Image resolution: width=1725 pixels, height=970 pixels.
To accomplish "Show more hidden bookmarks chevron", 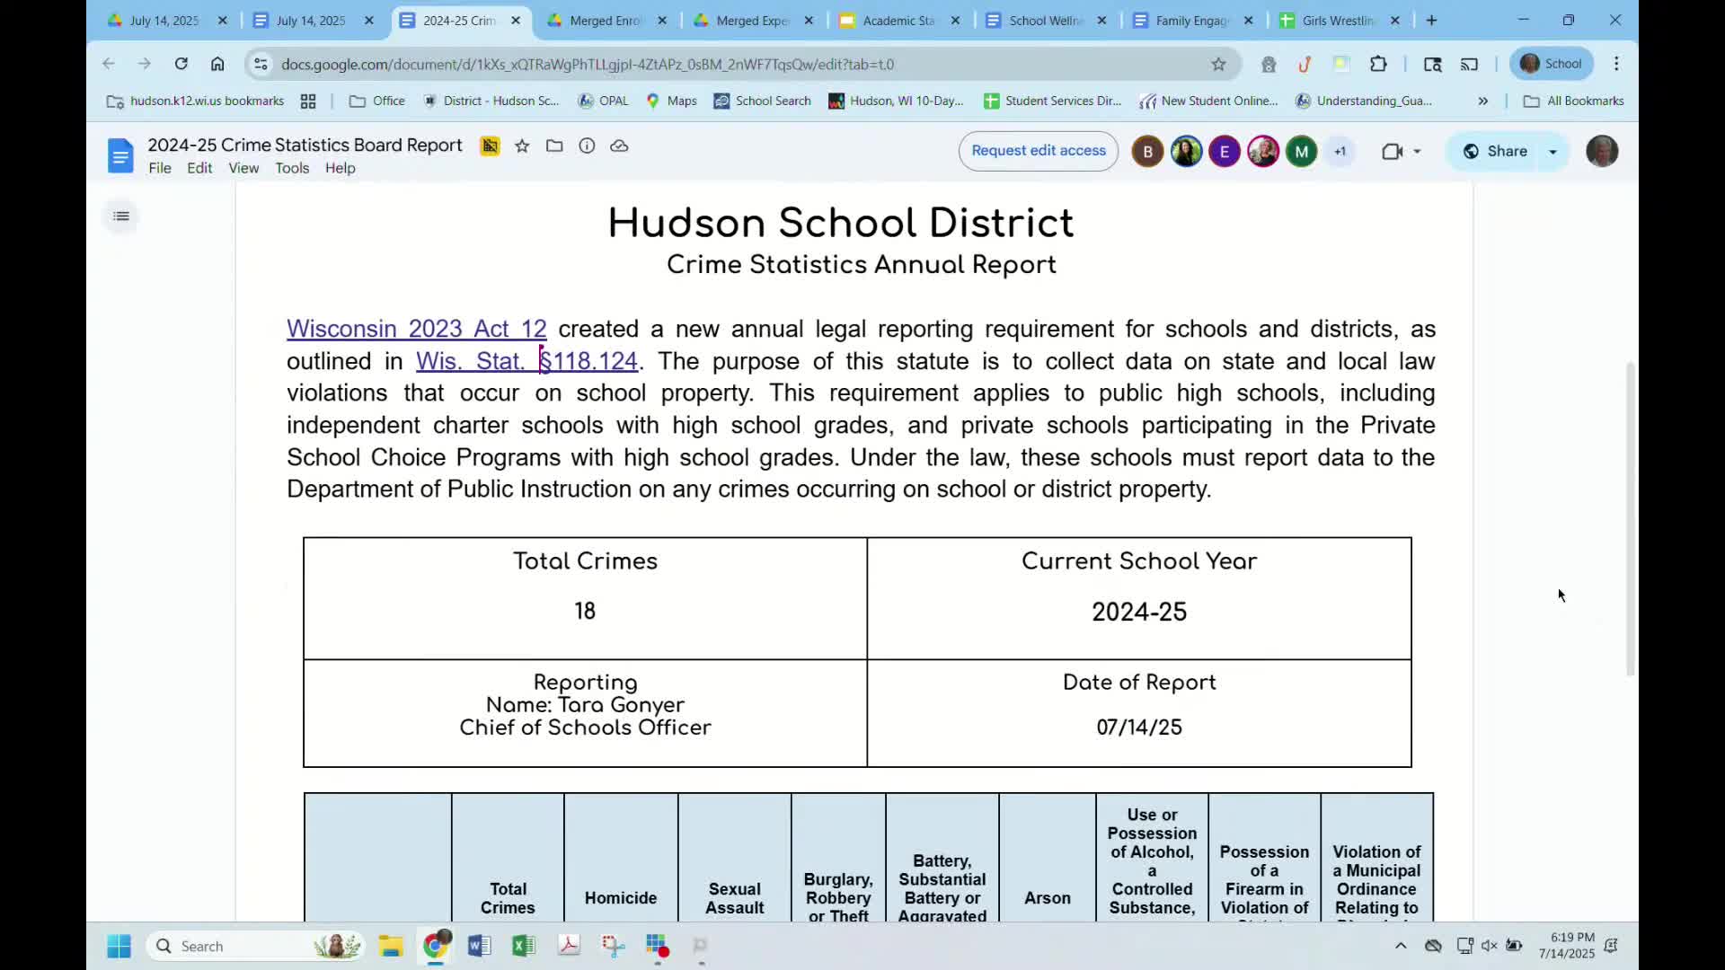I will [1482, 101].
